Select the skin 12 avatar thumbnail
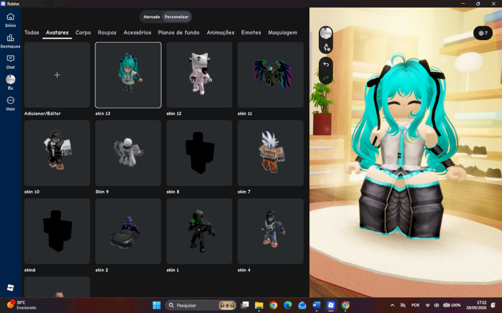The image size is (502, 313). coord(199,74)
